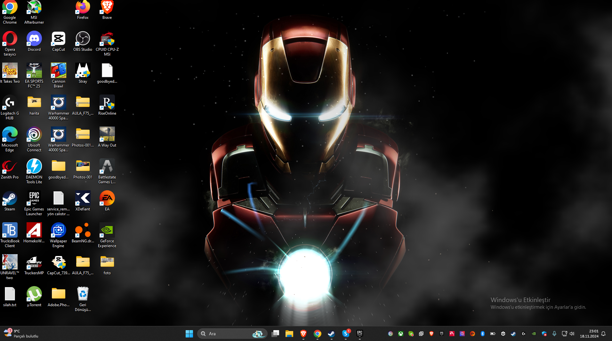612x341 pixels.
Task: Click the microphone tray icon
Action: coord(554,334)
